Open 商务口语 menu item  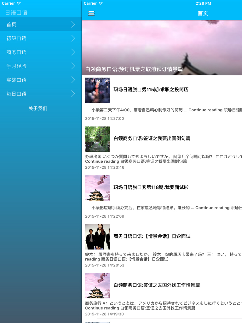point(41,52)
